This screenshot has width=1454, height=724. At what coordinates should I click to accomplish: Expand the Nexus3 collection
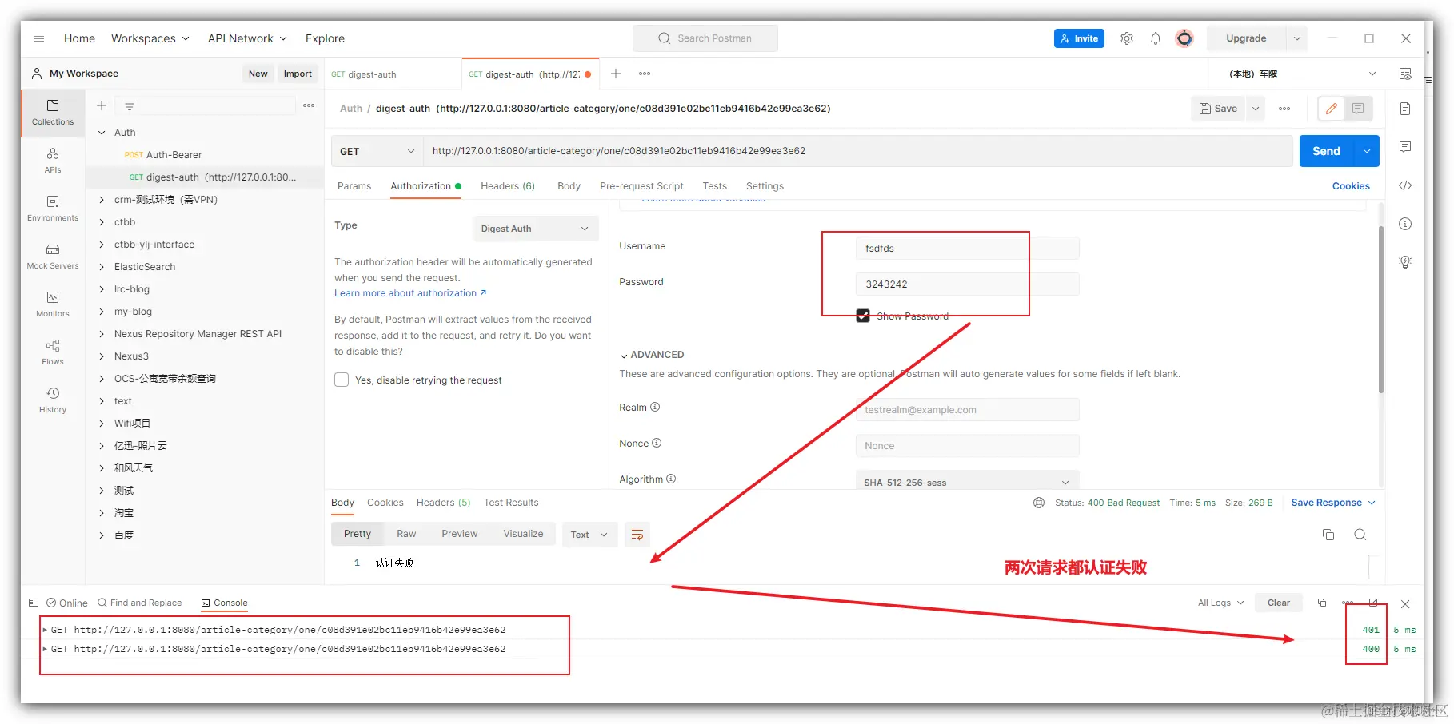coord(102,356)
